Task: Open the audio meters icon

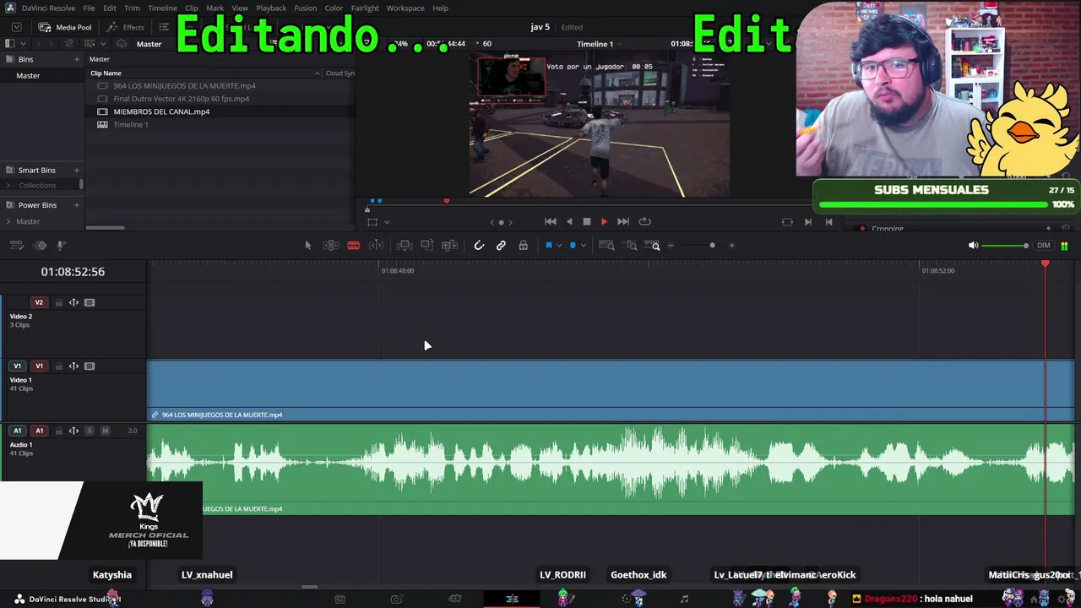Action: point(1064,246)
